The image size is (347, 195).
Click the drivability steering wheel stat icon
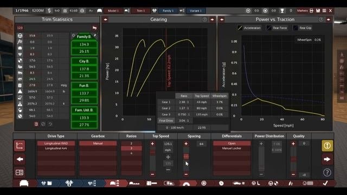click(20, 36)
